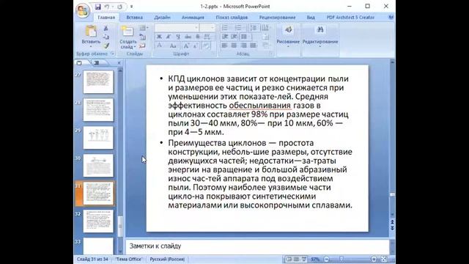Redo with the quick access repeat arrow
Image resolution: width=469 pixels, height=264 pixels.
click(x=119, y=7)
